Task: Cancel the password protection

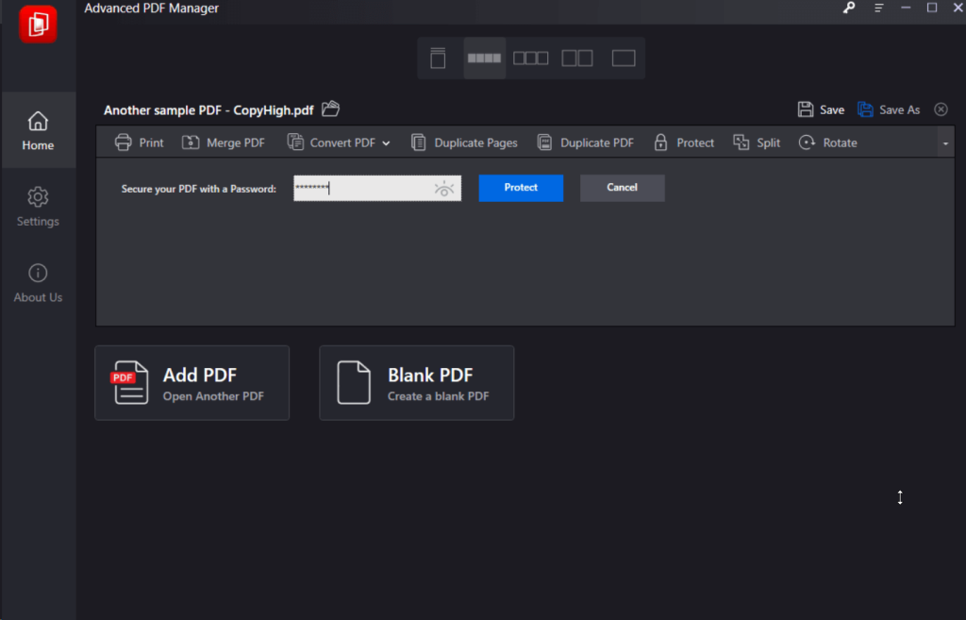Action: point(623,188)
